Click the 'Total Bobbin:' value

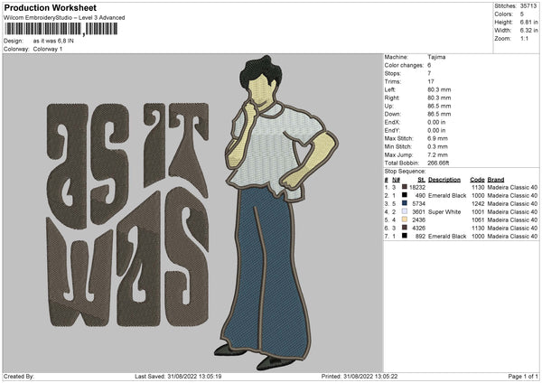click(x=438, y=163)
